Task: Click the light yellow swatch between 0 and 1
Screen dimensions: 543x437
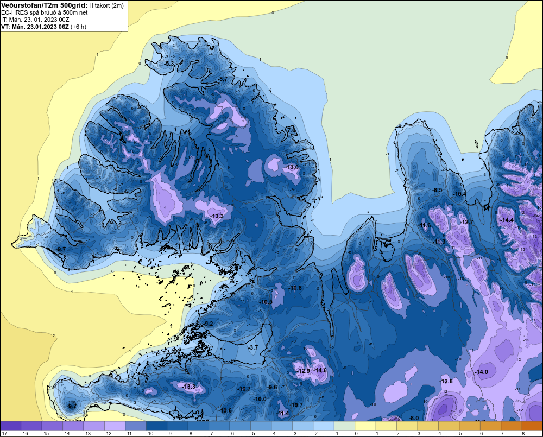Action: click(365, 426)
